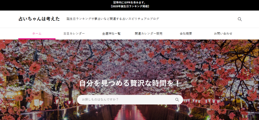Click the red-white lanterns on the right riverside
259x120 pixels.
[202, 101]
